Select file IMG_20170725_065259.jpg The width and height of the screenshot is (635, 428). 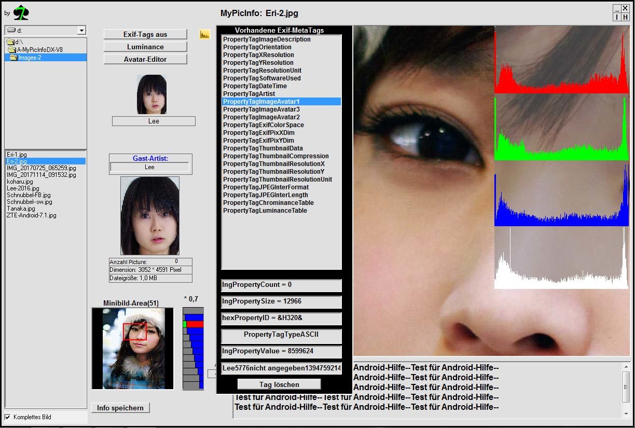point(41,168)
